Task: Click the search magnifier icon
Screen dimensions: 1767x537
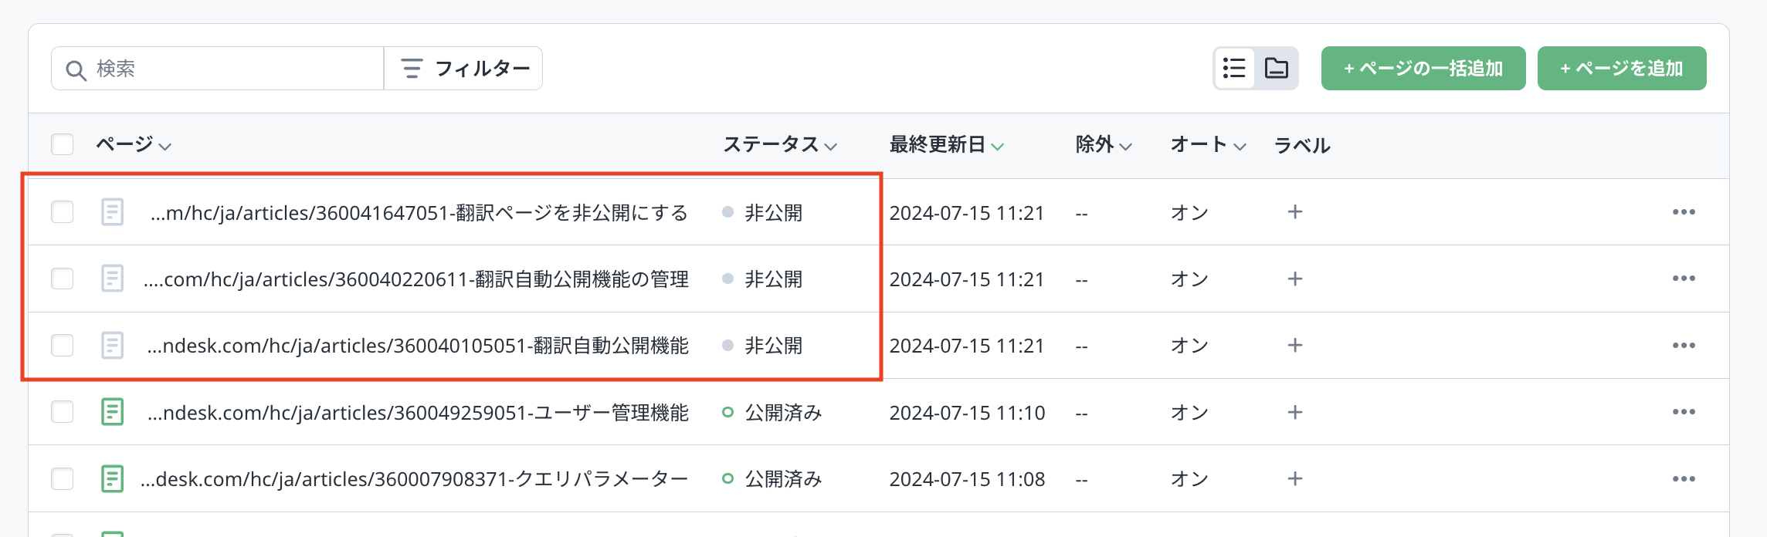Action: pyautogui.click(x=76, y=70)
